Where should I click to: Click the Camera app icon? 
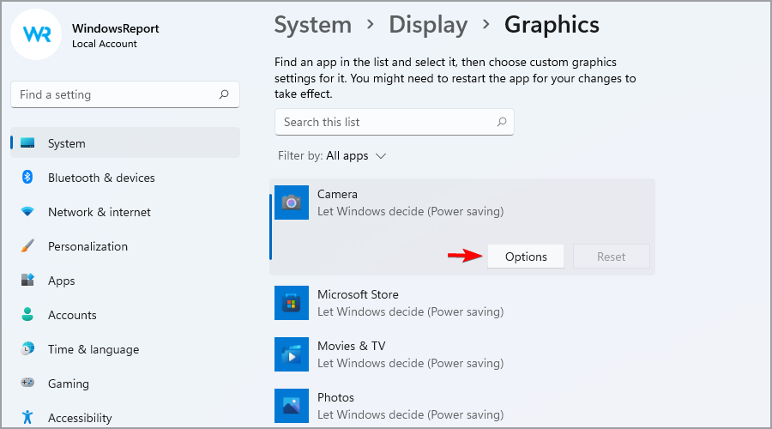(292, 202)
